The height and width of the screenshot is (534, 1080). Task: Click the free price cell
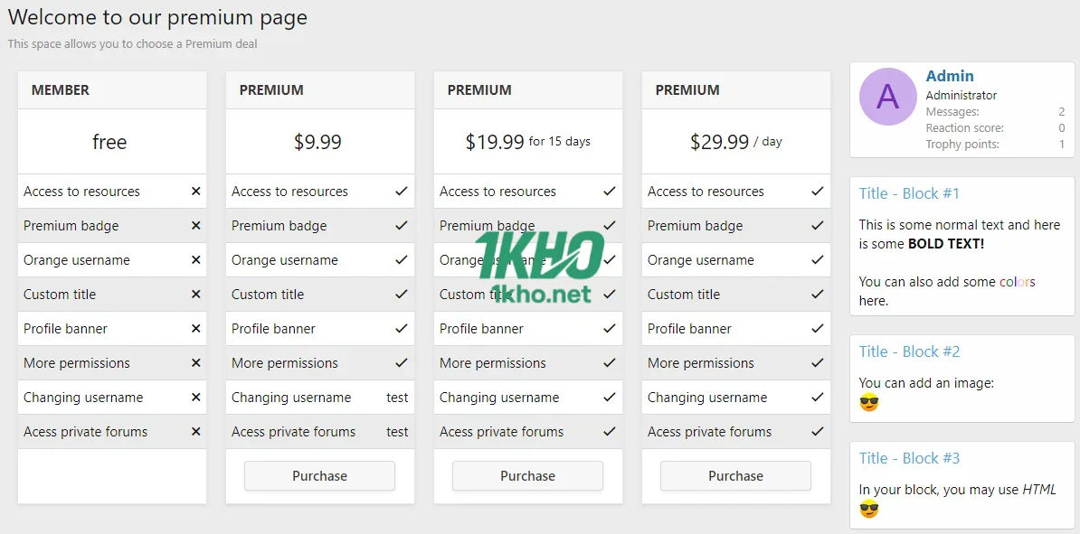(x=109, y=142)
